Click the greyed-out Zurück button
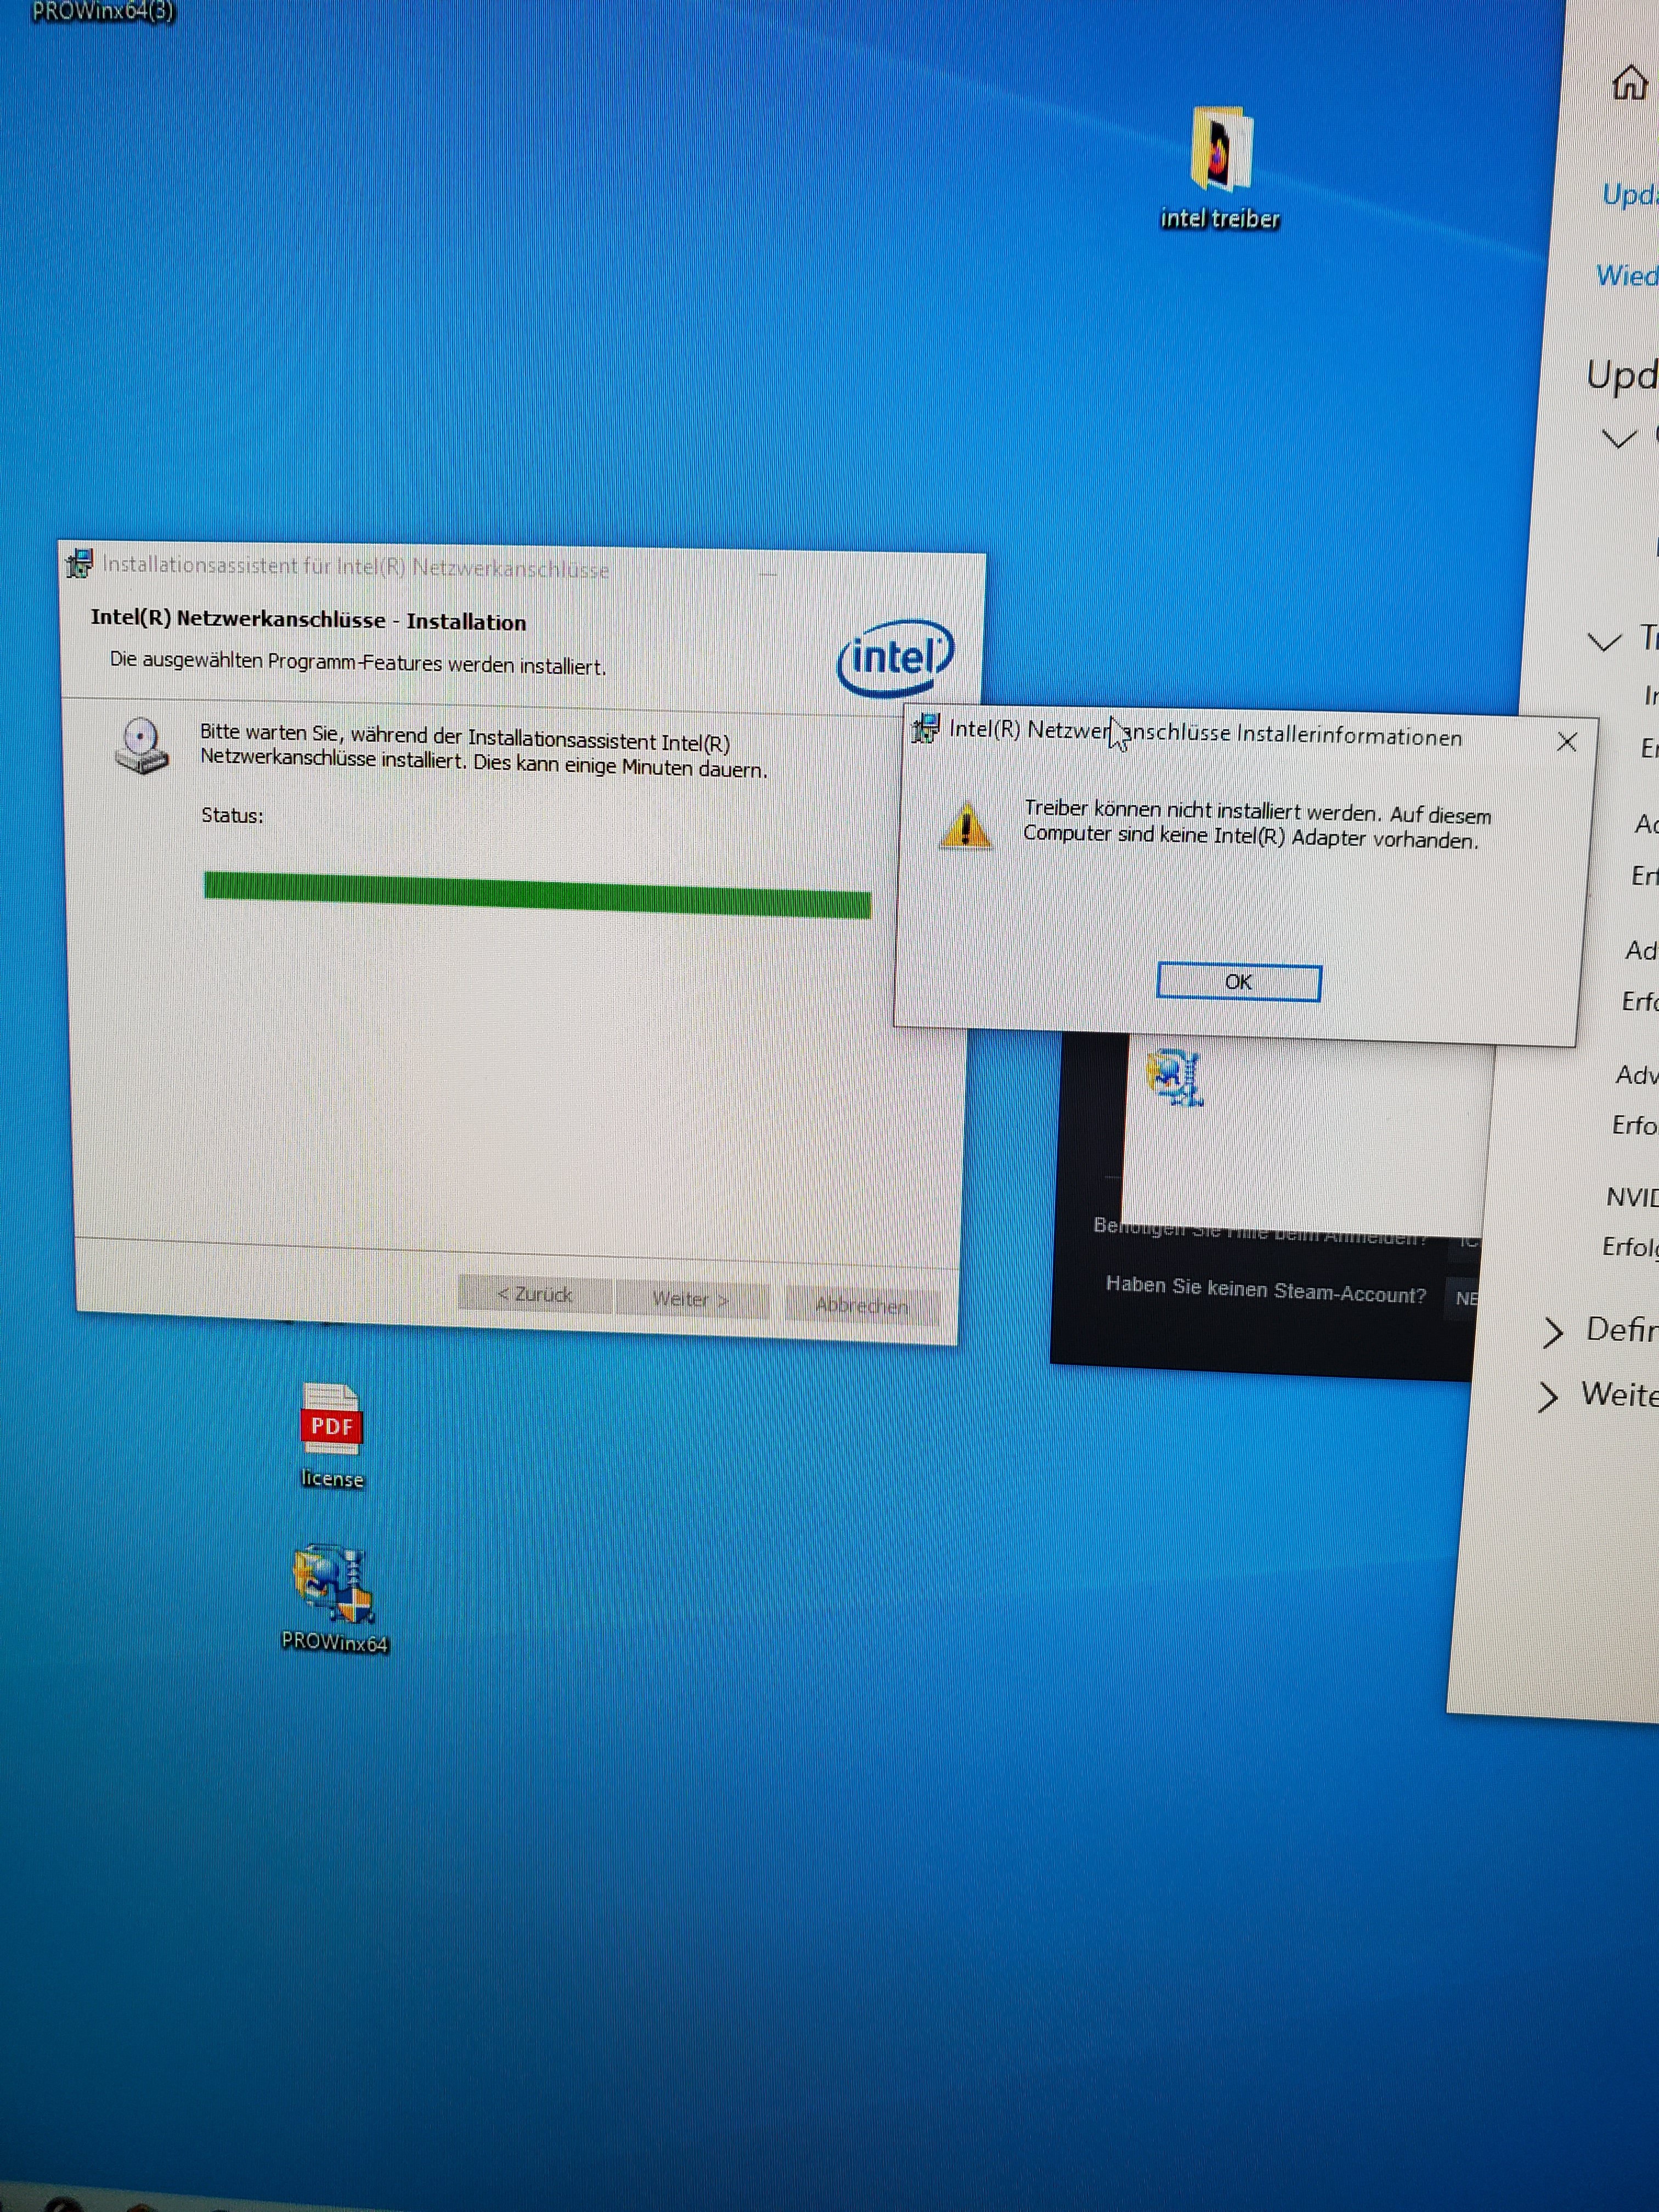 tap(535, 1293)
